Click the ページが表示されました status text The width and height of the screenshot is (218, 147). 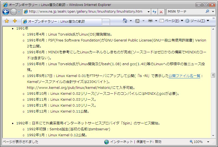coord(20,142)
